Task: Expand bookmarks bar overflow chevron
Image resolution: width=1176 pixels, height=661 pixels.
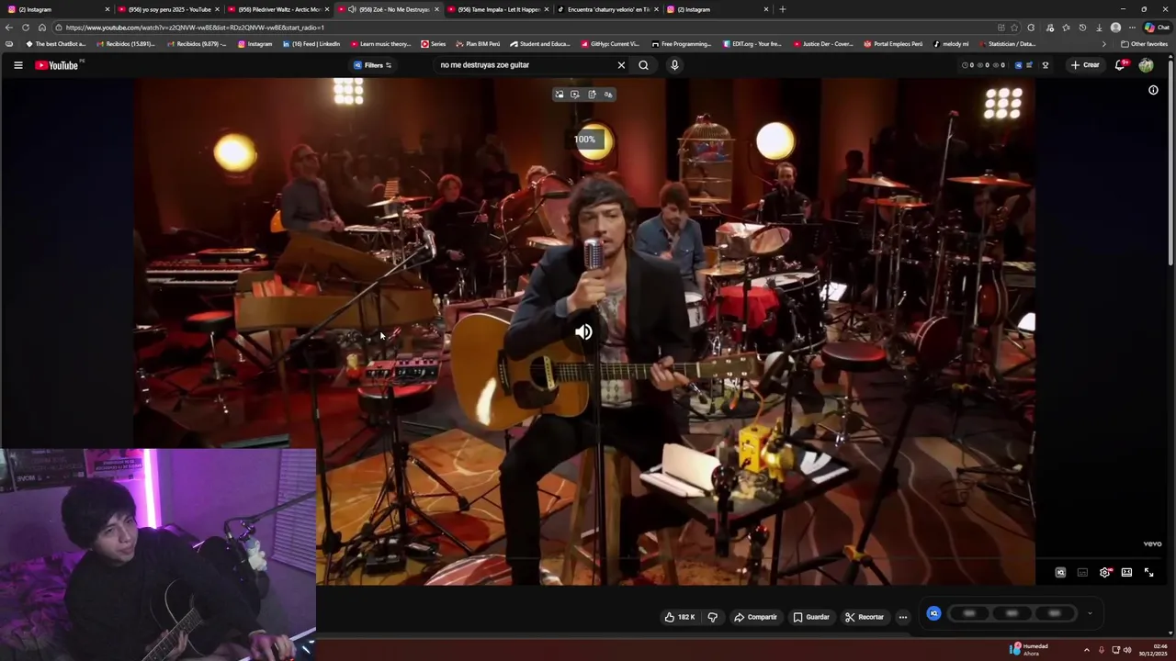Action: pyautogui.click(x=1104, y=44)
